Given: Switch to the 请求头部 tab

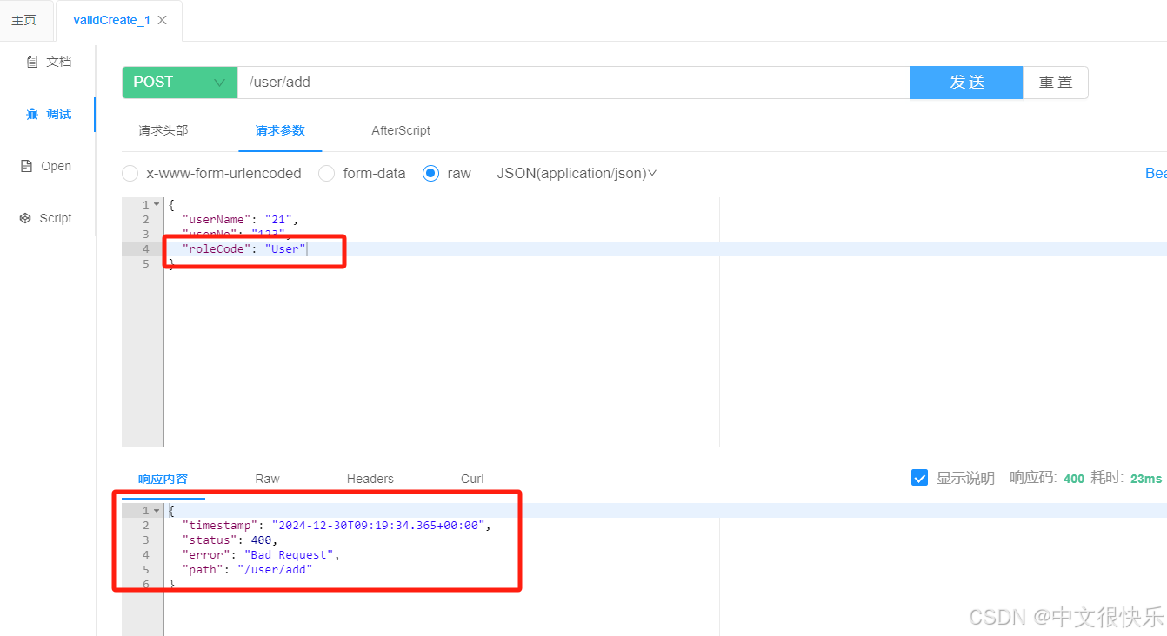Looking at the screenshot, I should [163, 130].
